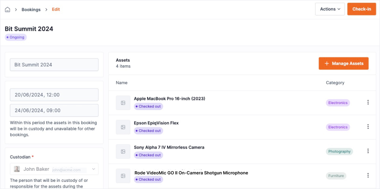Click the Edit breadcrumb item
The image size is (380, 189).
56,9
